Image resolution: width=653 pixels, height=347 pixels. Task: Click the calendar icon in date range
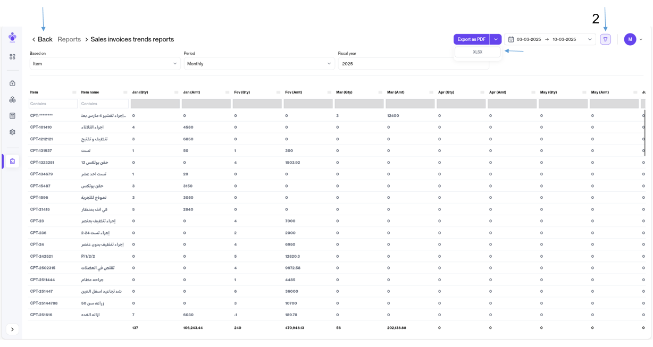tap(511, 39)
